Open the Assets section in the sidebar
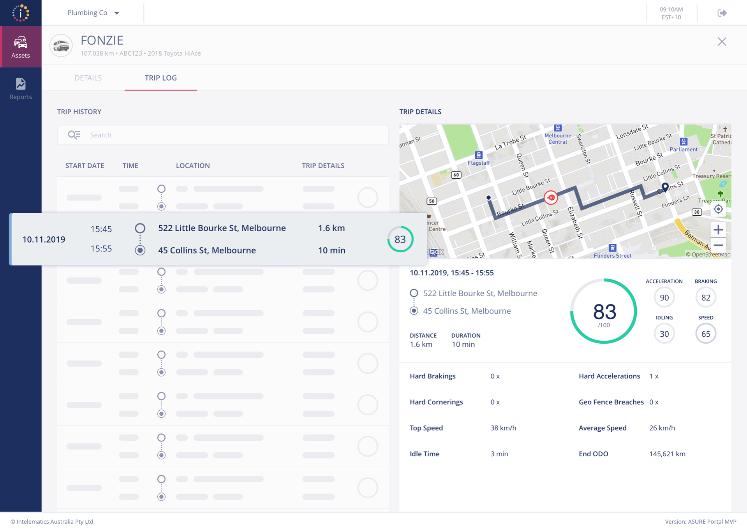This screenshot has height=531, width=747. tap(21, 47)
